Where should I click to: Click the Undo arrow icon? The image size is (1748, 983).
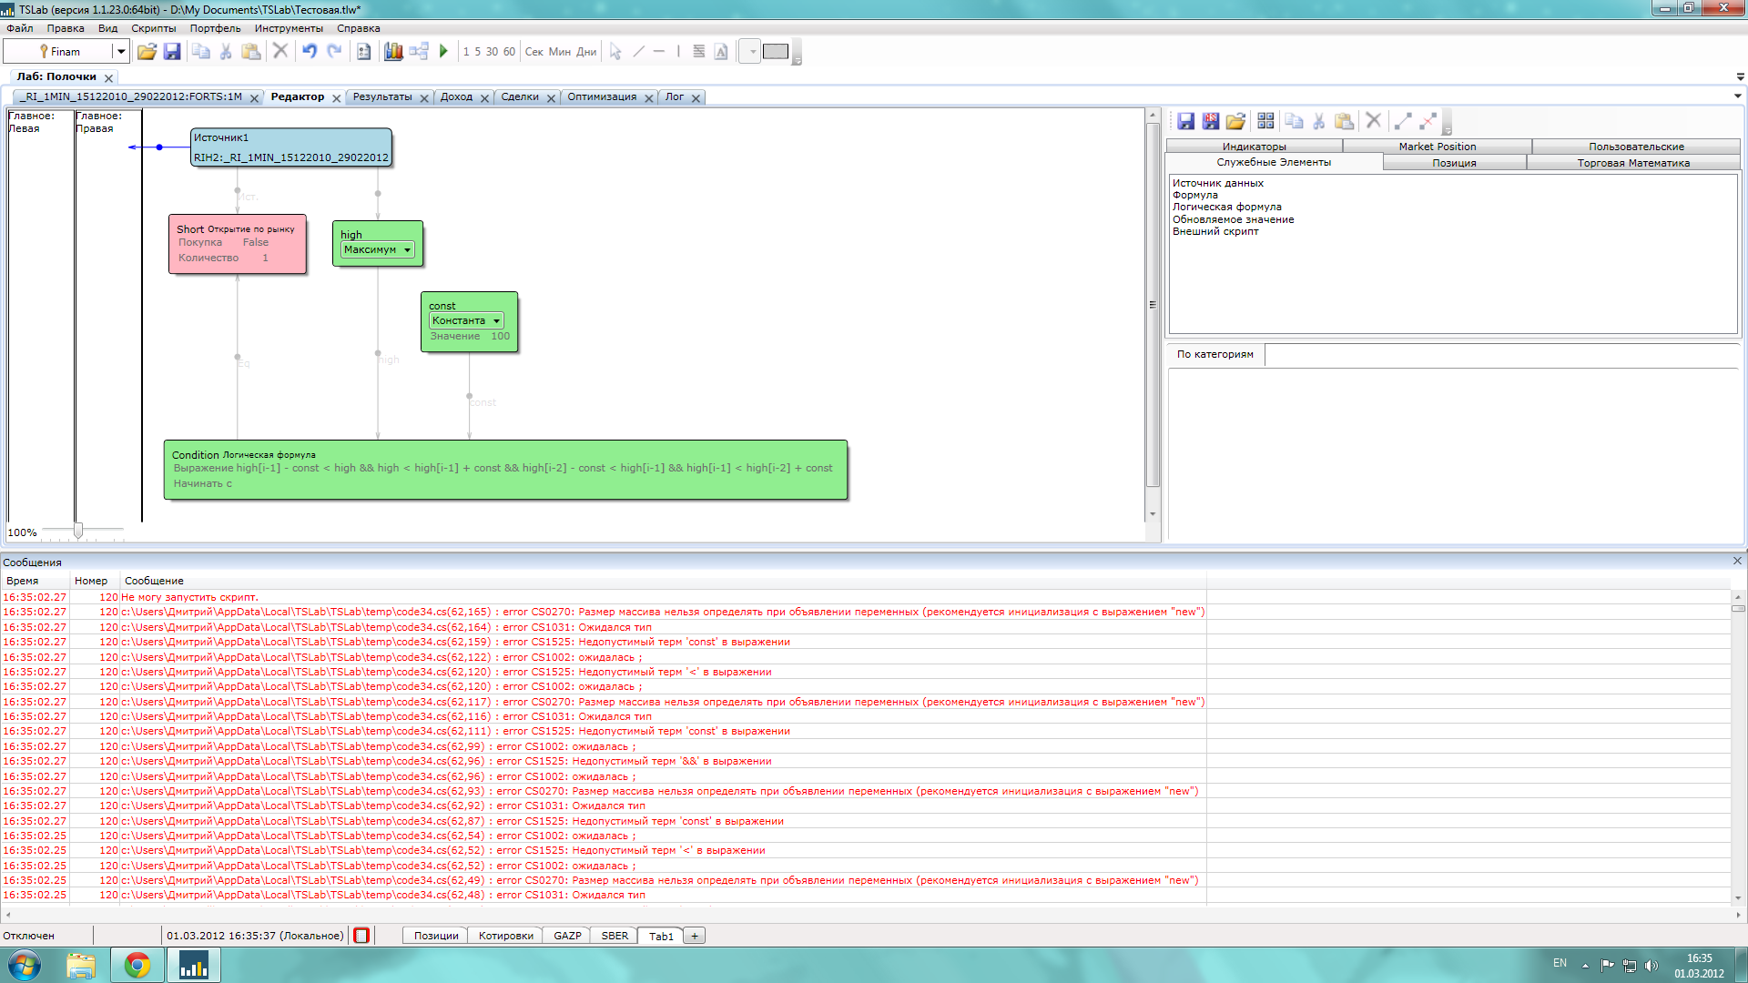click(310, 52)
